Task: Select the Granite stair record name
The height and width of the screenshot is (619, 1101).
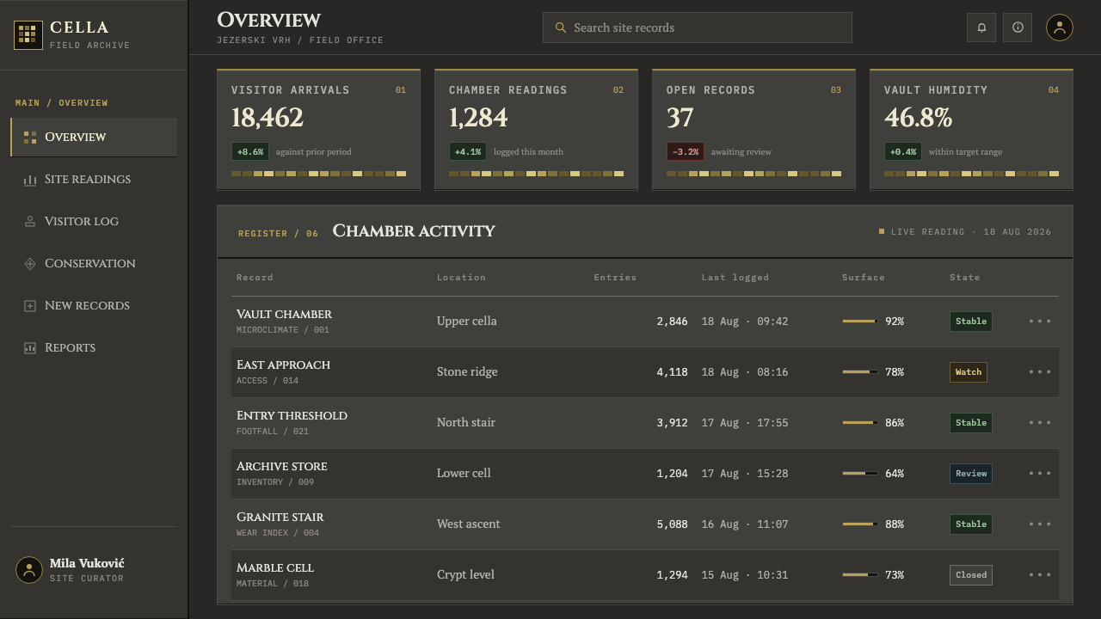Action: tap(280, 517)
